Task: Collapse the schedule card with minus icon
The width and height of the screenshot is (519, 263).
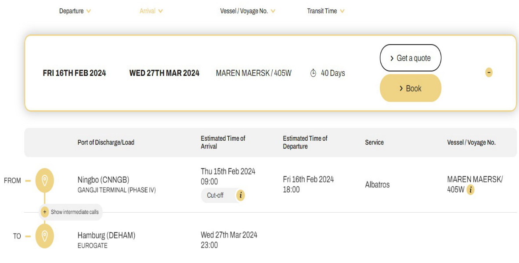Action: [489, 72]
